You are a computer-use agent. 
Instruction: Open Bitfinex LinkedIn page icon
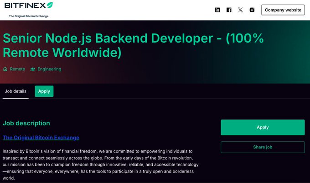click(217, 10)
